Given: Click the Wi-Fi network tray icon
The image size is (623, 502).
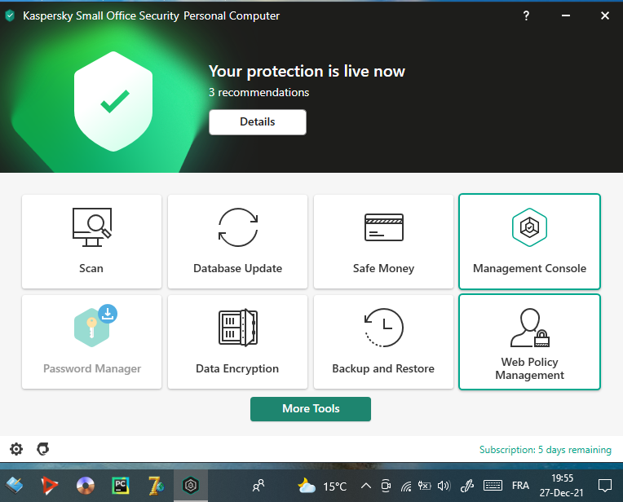Looking at the screenshot, I should 406,486.
